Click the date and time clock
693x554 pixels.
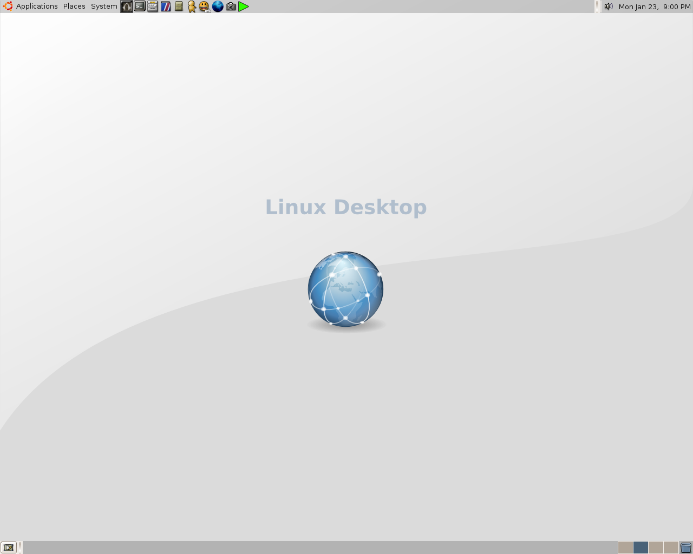point(655,6)
